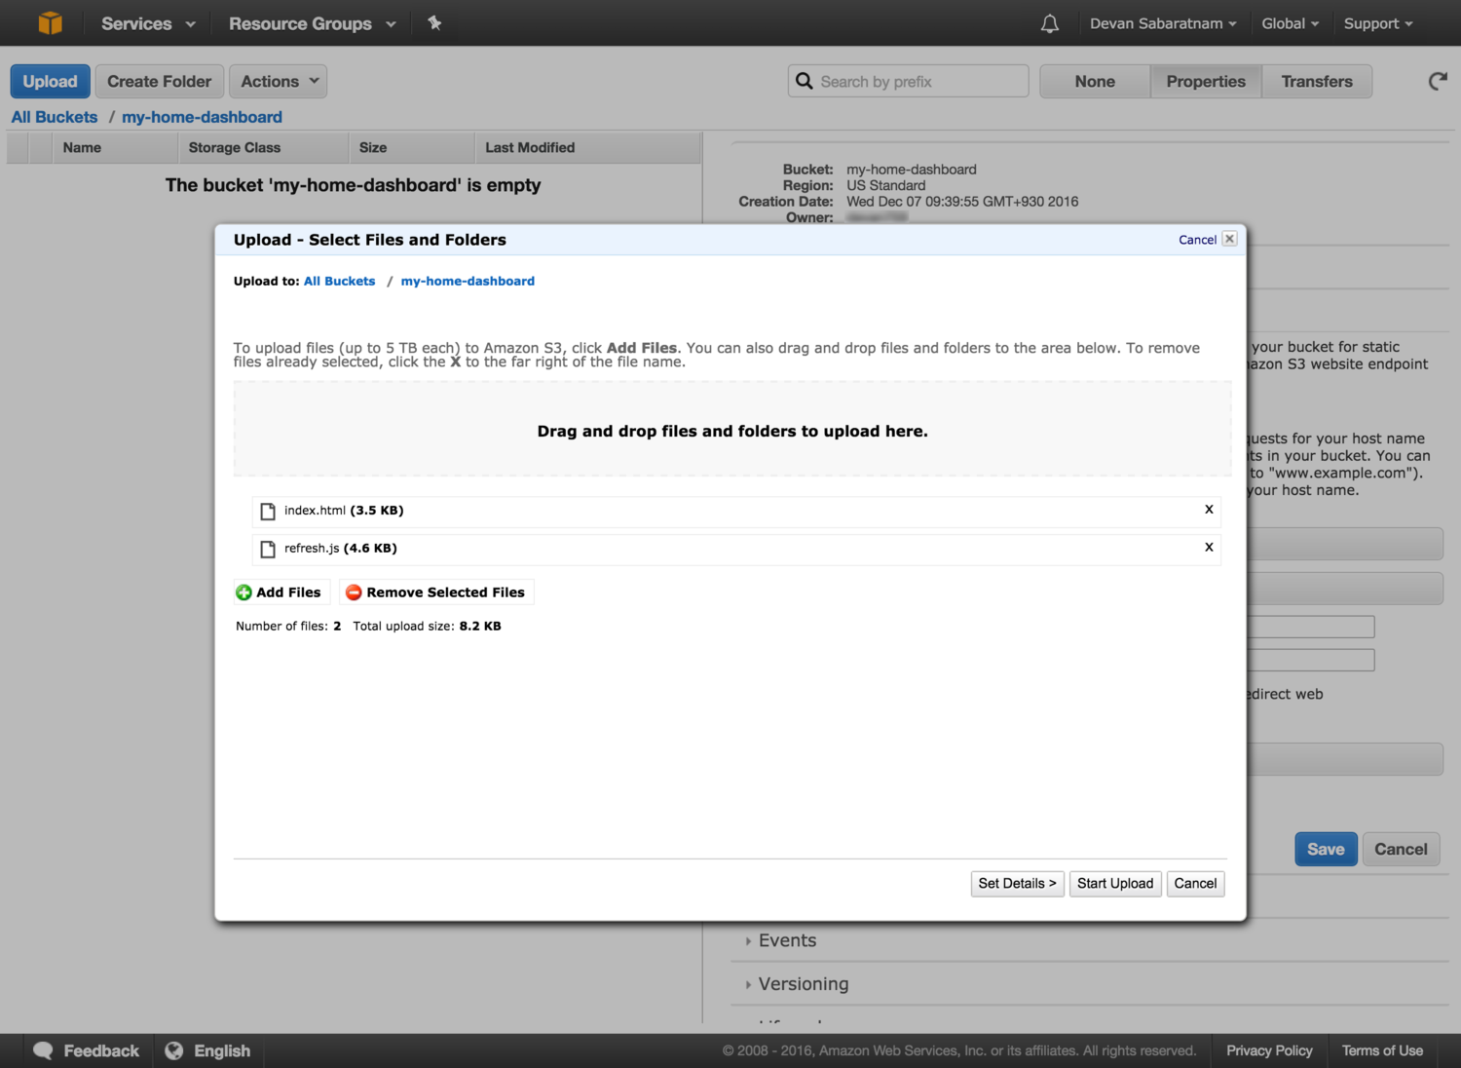This screenshot has width=1461, height=1068.
Task: Remove index.html using its X icon
Action: click(x=1209, y=510)
